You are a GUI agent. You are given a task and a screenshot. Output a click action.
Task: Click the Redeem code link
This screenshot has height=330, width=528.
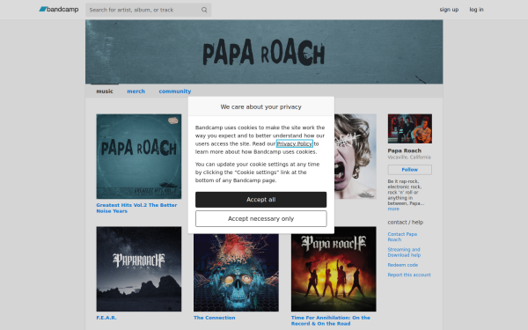[x=403, y=265]
